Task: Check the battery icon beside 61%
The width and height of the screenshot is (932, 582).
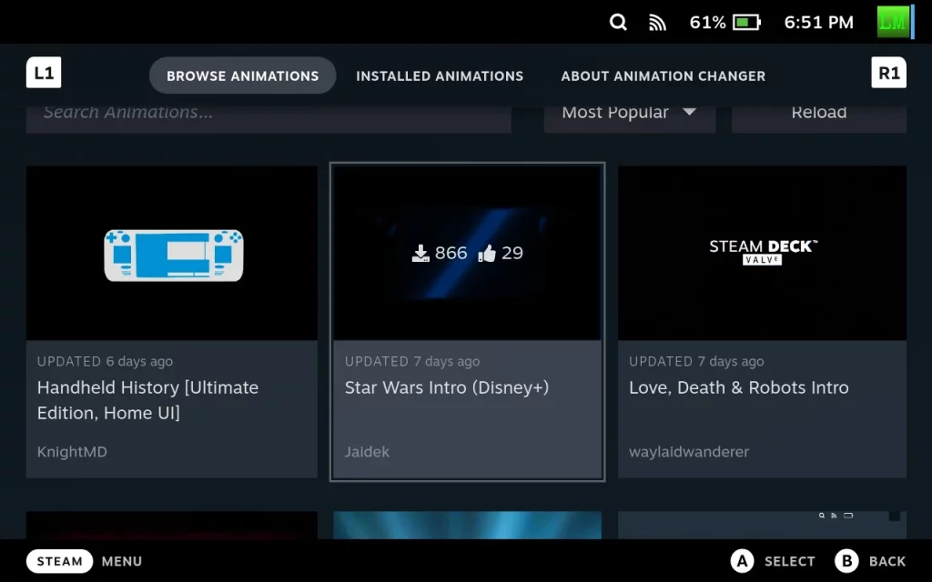Action: [x=746, y=23]
